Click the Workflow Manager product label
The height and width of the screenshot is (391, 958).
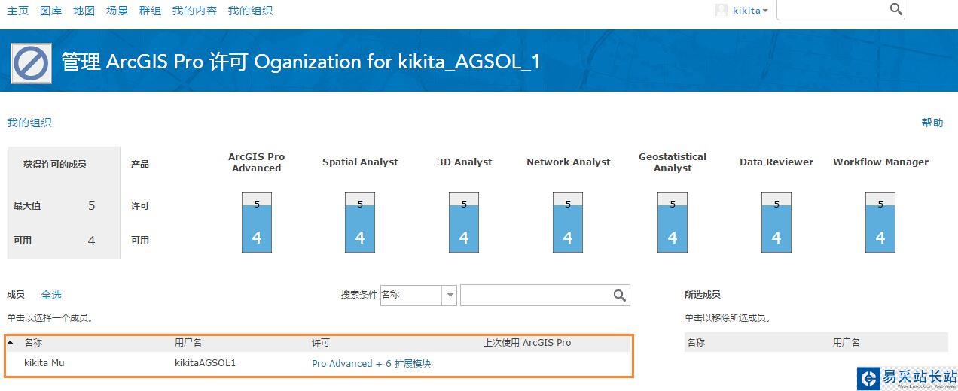pos(880,162)
